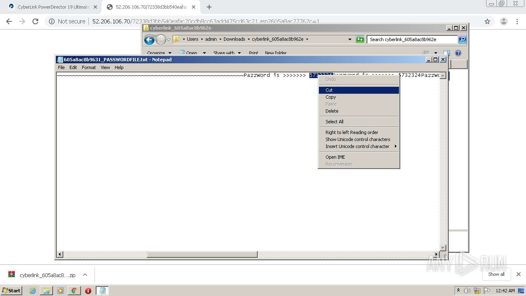
Task: Choose Copy from the context menu
Action: pos(359,97)
